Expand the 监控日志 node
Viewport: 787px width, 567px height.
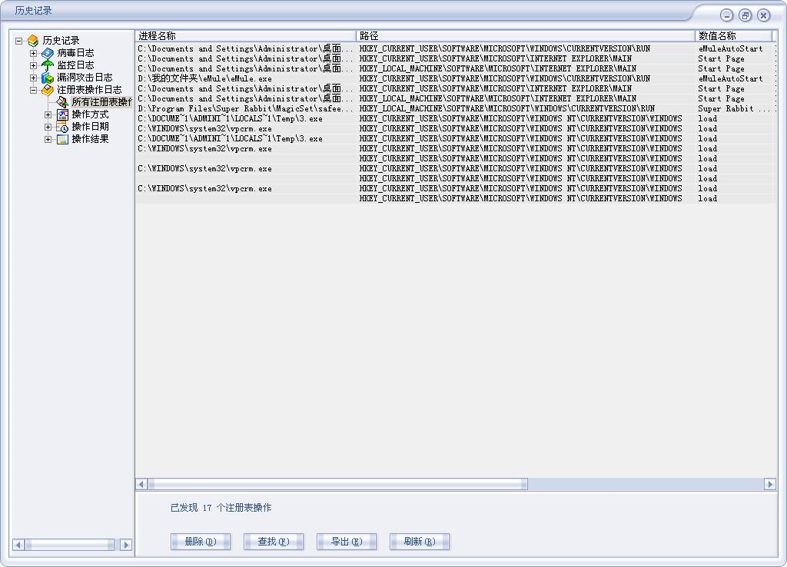[33, 65]
